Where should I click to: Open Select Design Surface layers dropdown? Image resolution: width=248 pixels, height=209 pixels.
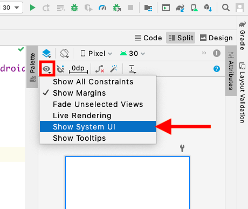[46, 53]
